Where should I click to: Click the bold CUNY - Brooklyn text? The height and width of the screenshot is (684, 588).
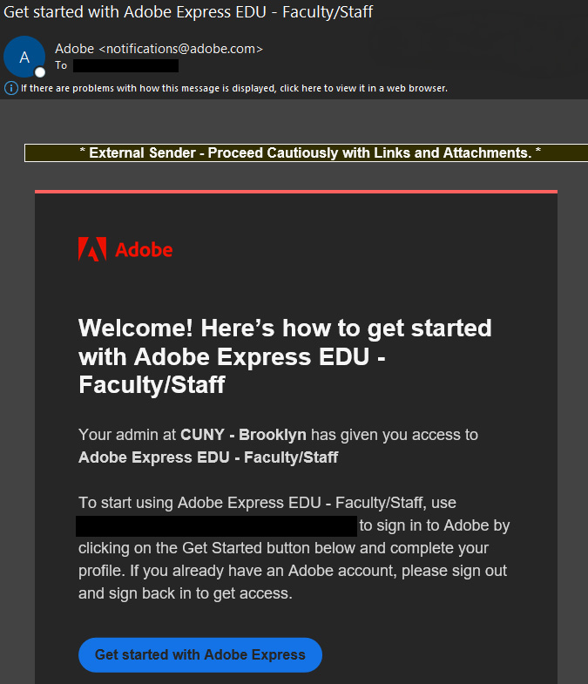pyautogui.click(x=243, y=434)
